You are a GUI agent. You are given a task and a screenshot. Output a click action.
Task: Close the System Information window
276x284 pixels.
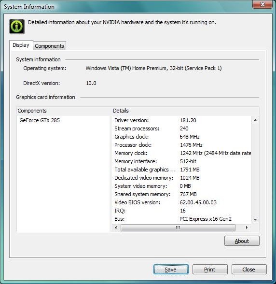[x=262, y=4]
